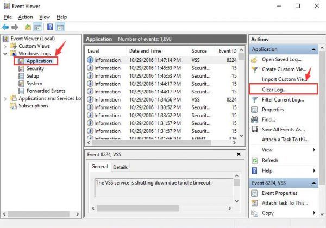Click the Open Saved Log folder icon
326x228 pixels.
tap(254, 59)
